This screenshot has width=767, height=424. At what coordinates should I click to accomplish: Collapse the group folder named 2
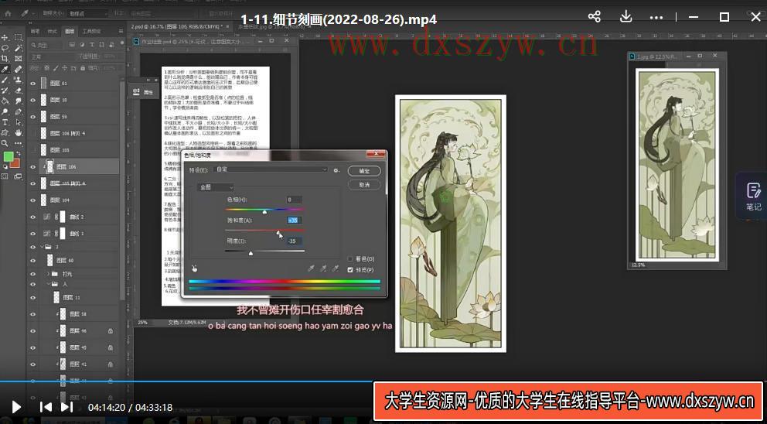click(x=41, y=247)
